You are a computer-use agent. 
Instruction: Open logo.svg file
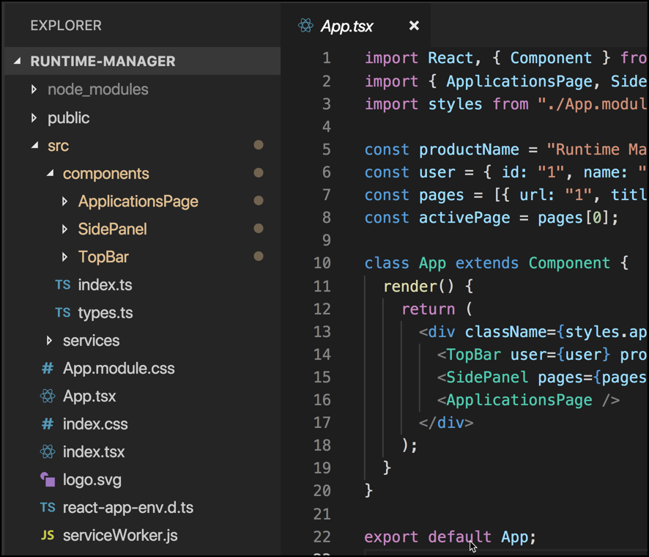pos(92,479)
